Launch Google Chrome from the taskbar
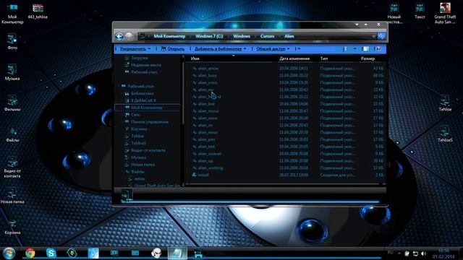 (30, 253)
